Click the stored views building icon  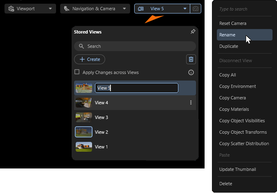141,9
